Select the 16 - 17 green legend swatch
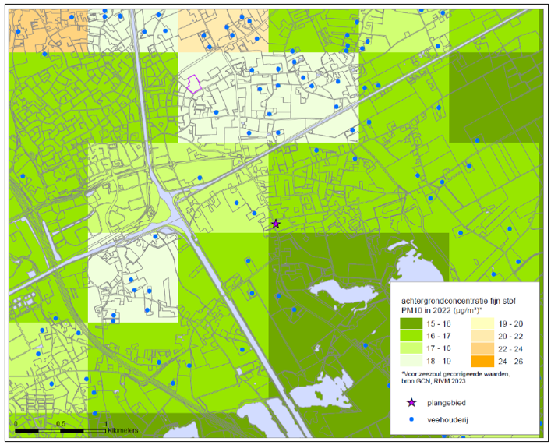This screenshot has width=558, height=445. click(x=411, y=336)
